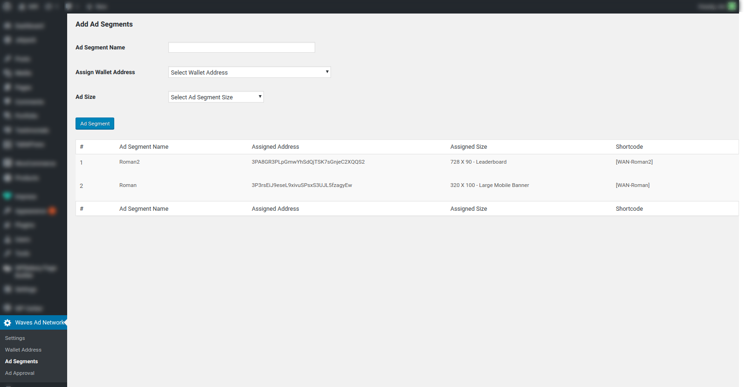Viewport: 746px width, 387px height.
Task: Click the Ad Size form label
Action: pyautogui.click(x=86, y=97)
